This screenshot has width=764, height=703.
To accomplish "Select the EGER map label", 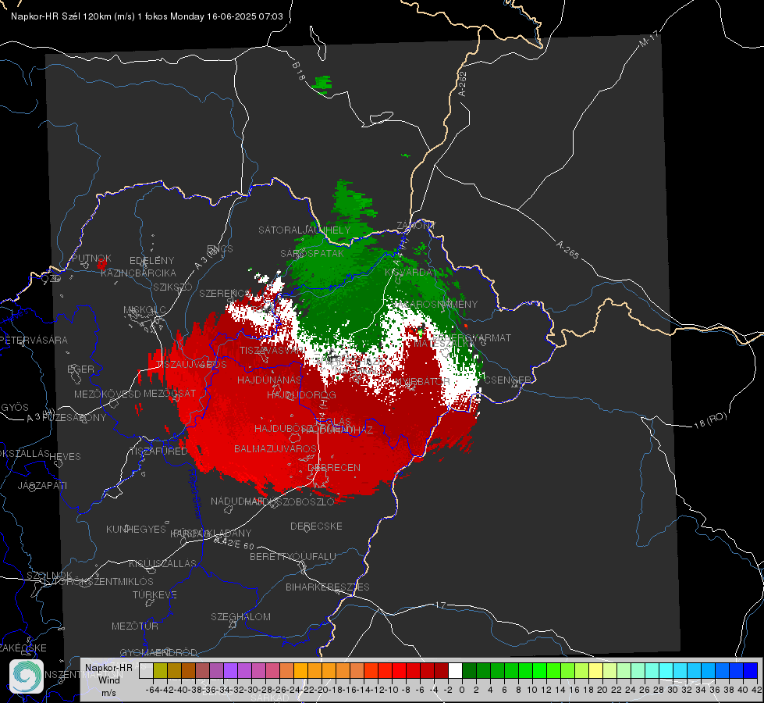I will pyautogui.click(x=81, y=369).
